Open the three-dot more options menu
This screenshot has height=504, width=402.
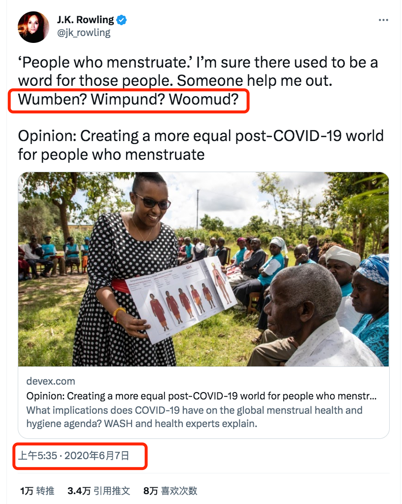coord(383,20)
